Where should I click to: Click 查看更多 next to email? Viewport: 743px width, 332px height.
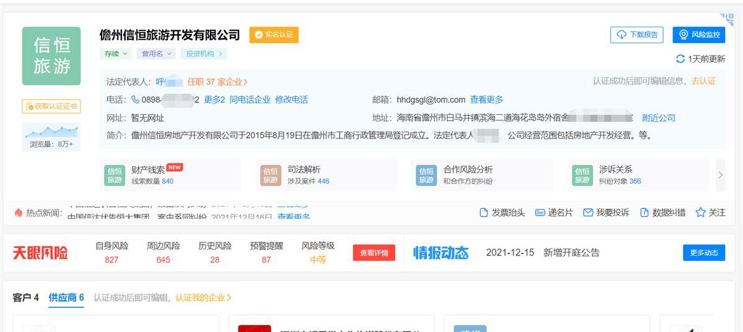click(487, 100)
